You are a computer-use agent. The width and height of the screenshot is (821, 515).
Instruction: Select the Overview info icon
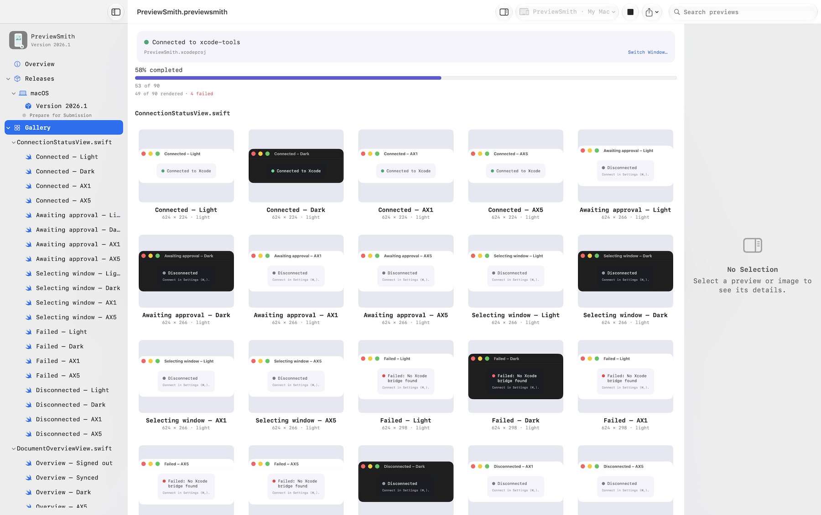pos(17,64)
